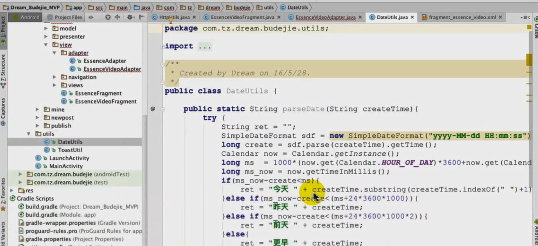This screenshot has width=538, height=246.
Task: Expand the presenter package
Action: pos(46,37)
